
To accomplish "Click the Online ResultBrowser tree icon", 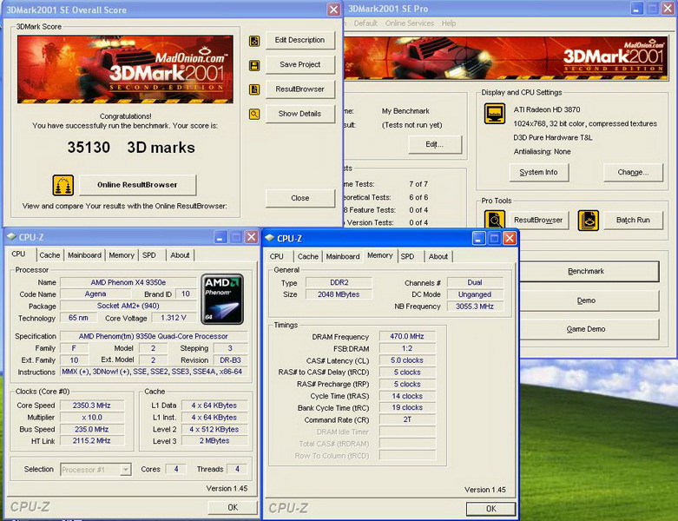I will 63,185.
